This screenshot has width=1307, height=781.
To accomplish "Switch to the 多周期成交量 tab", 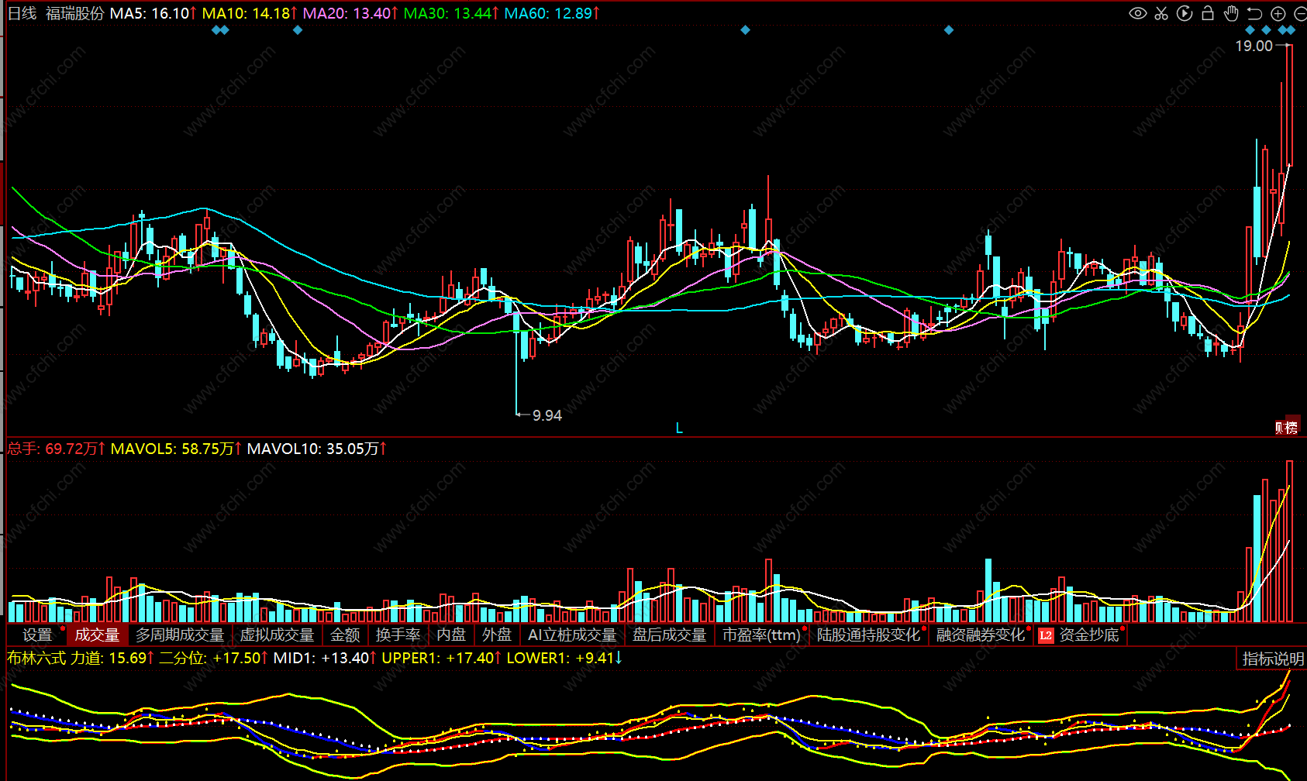I will coord(180,635).
